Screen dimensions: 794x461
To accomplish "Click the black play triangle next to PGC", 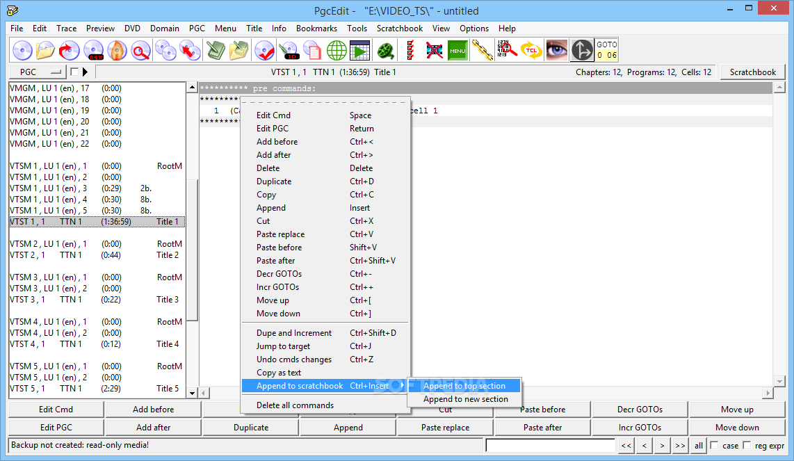I will click(85, 72).
